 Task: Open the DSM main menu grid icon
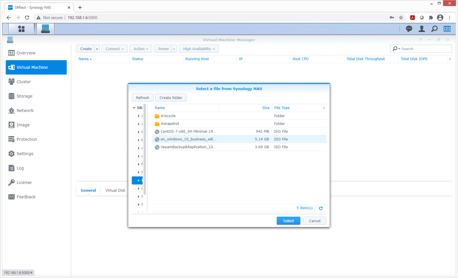click(21, 29)
